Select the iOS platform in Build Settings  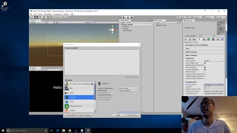point(79,88)
